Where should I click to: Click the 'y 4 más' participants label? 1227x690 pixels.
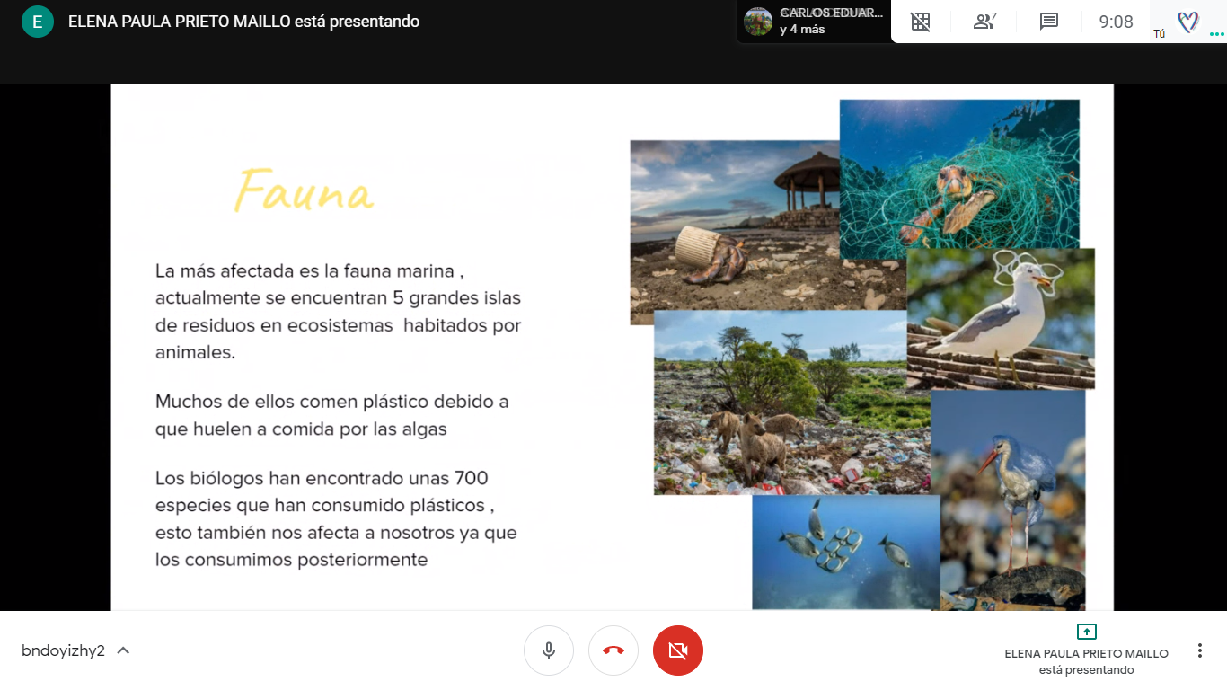(x=802, y=30)
